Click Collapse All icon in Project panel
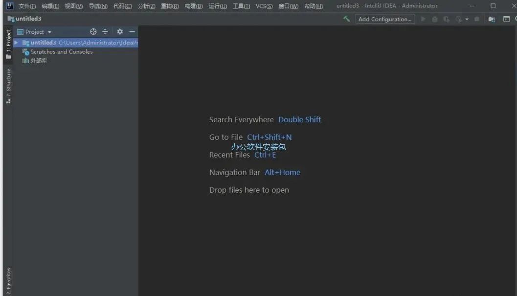Screen dimensions: 517x296 (x=105, y=32)
